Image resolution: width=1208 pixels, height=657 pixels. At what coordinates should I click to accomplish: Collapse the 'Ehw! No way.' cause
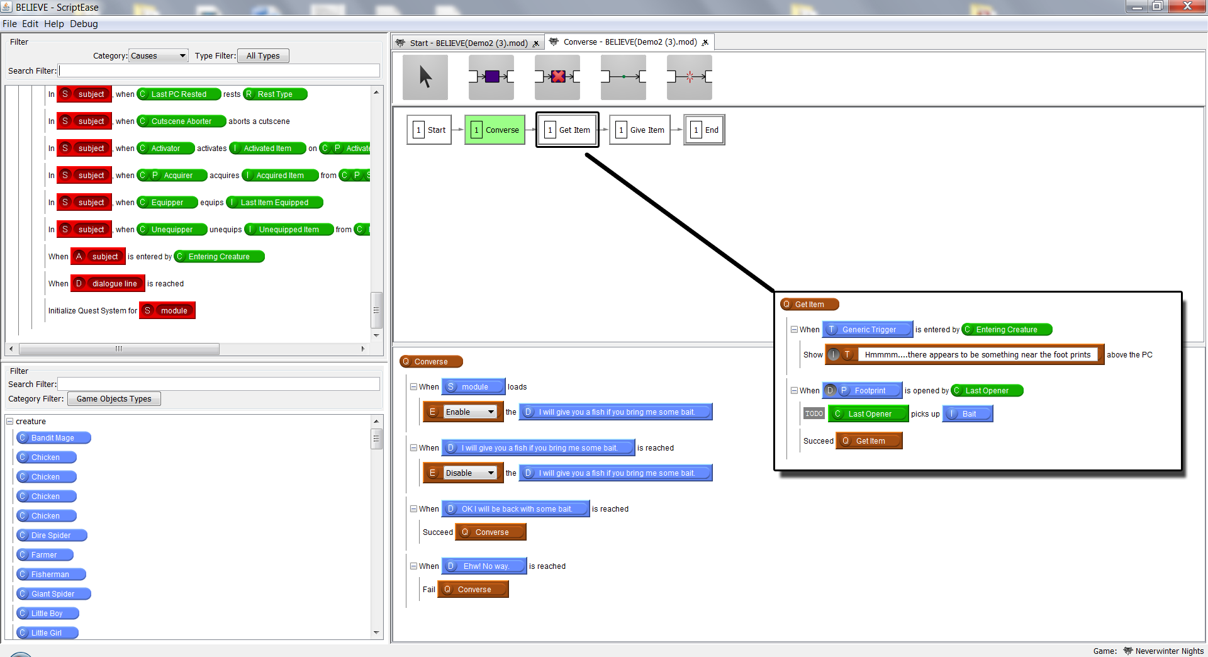(x=413, y=566)
